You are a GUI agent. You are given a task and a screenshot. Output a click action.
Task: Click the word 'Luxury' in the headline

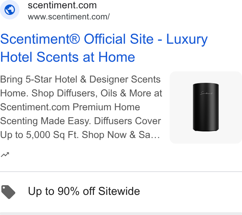[187, 40]
